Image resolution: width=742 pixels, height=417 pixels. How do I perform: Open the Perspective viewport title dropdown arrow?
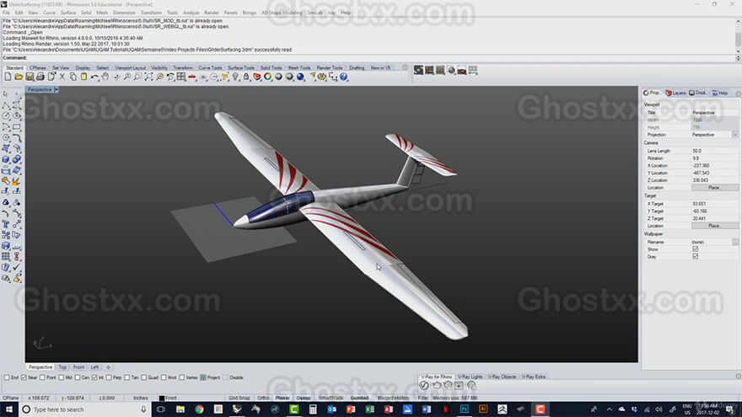(x=56, y=89)
